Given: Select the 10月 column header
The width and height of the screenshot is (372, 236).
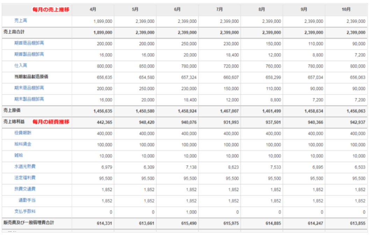Looking at the screenshot, I should (346, 10).
